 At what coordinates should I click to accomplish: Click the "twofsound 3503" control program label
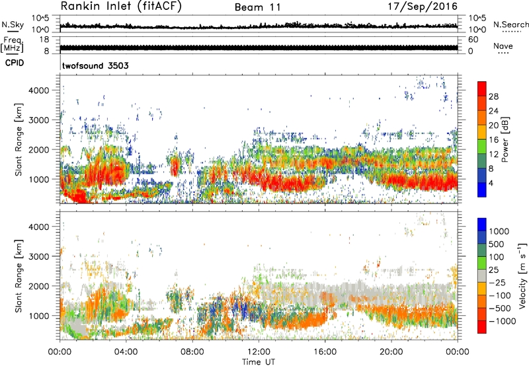tap(95, 65)
